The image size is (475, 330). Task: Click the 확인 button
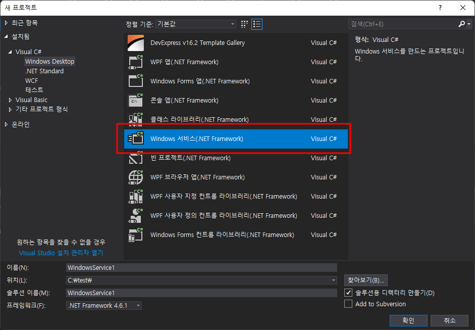coord(408,320)
